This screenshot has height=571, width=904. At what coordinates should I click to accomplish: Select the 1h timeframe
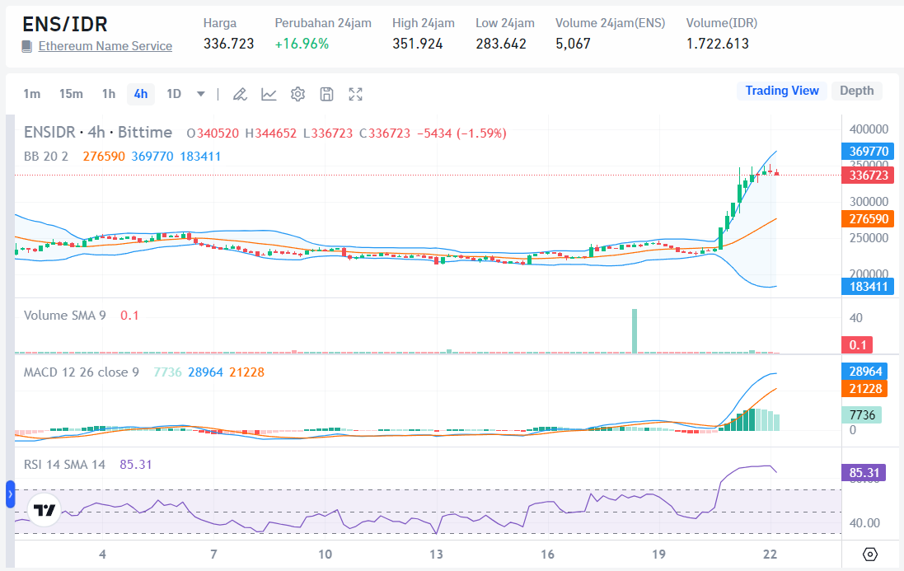tap(109, 94)
